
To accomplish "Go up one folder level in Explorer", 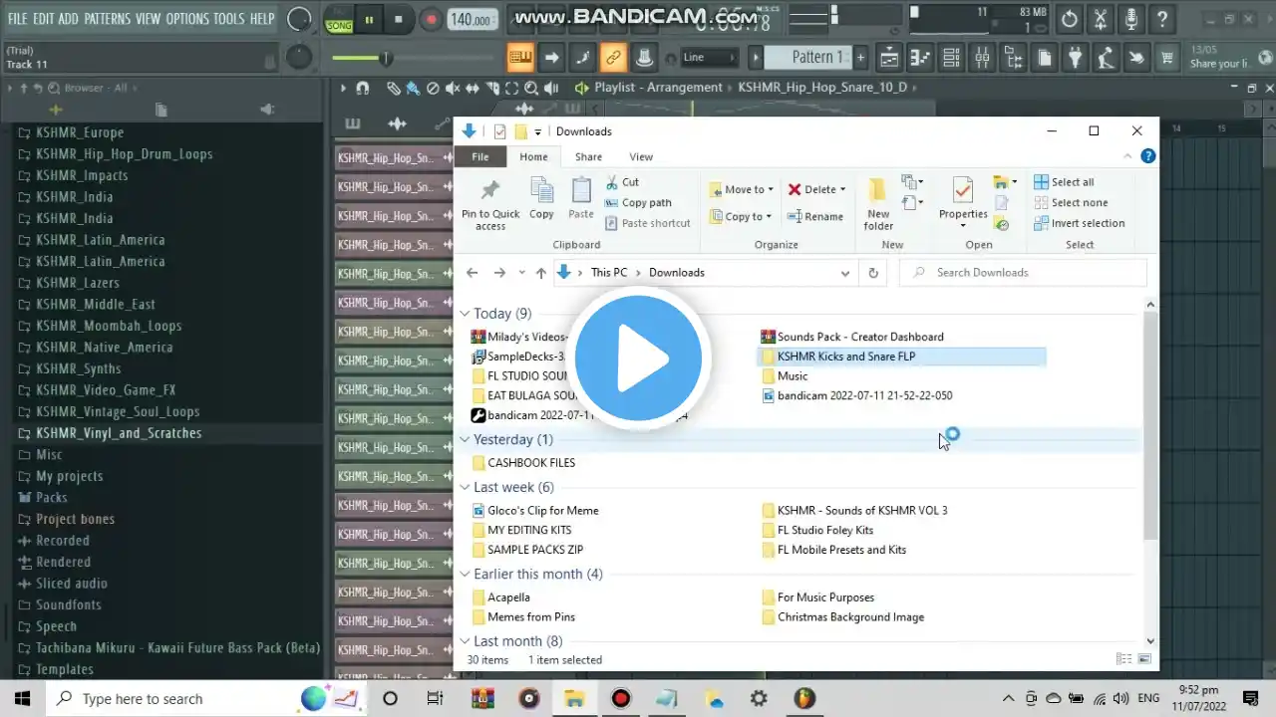I will click(x=540, y=273).
